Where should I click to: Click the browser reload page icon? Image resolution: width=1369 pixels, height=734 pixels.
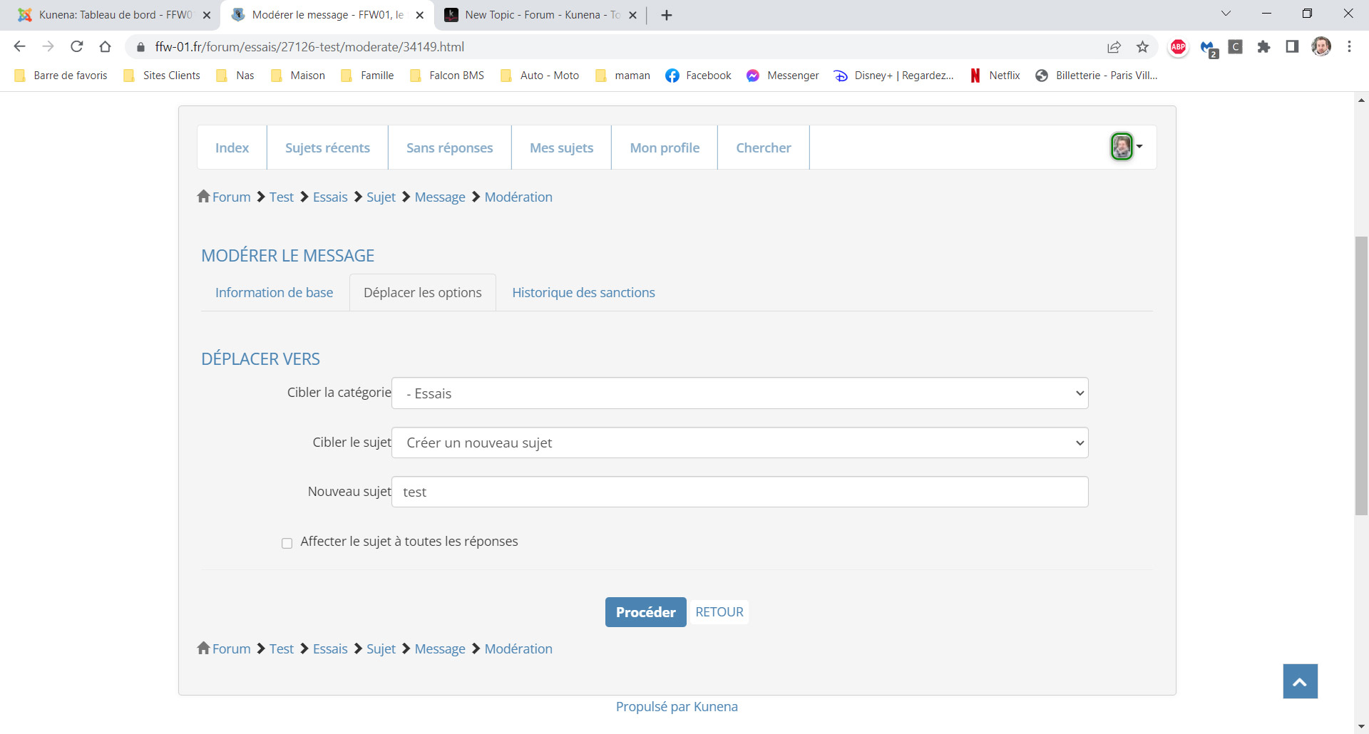coord(77,47)
